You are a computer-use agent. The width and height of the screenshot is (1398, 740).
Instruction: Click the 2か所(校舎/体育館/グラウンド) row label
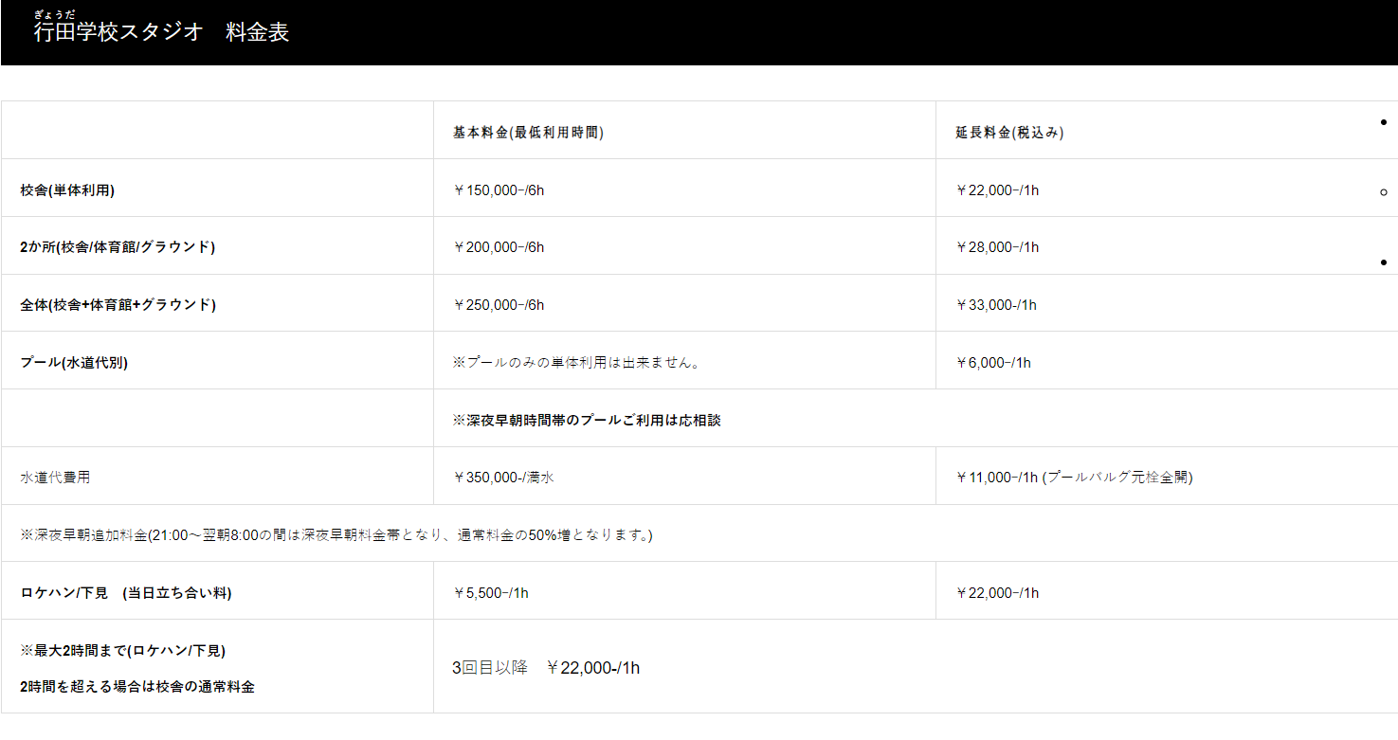tap(118, 247)
